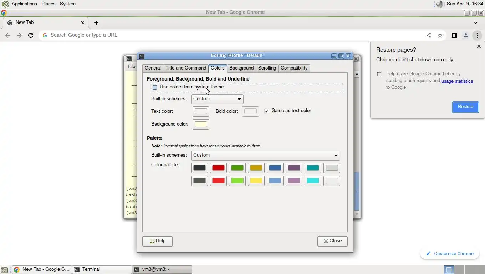Click the bright cyan palette swatch

[313, 181]
